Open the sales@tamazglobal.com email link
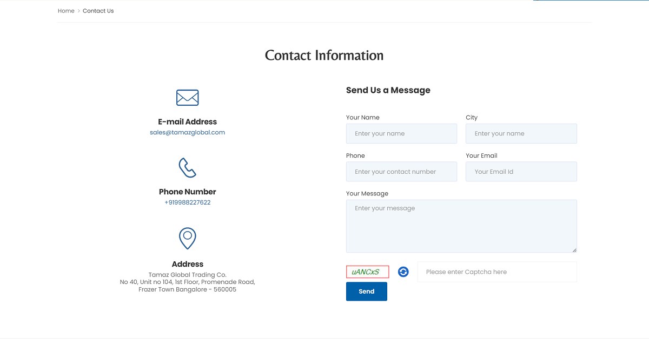 [x=187, y=132]
